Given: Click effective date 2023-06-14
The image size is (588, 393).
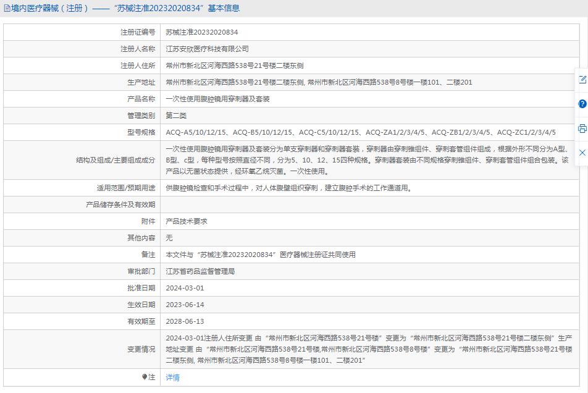Looking at the screenshot, I should pyautogui.click(x=185, y=305).
